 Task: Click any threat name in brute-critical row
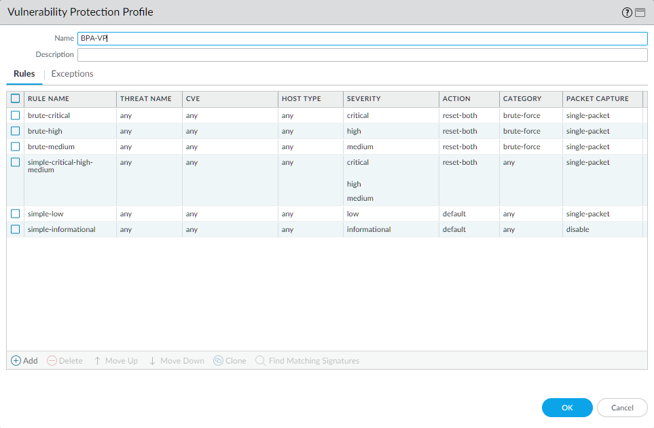click(x=126, y=115)
